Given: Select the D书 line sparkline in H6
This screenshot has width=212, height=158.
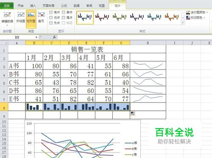Looking at the screenshot, I should (x=148, y=90).
